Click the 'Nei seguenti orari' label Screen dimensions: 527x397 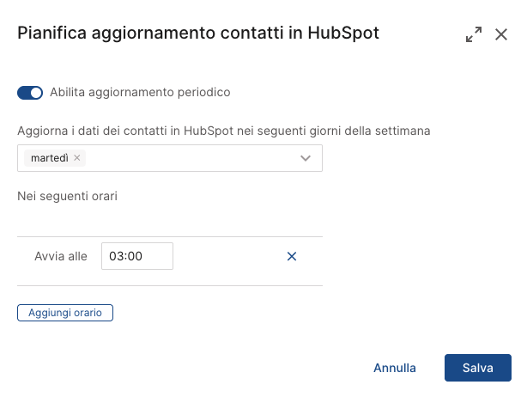67,196
